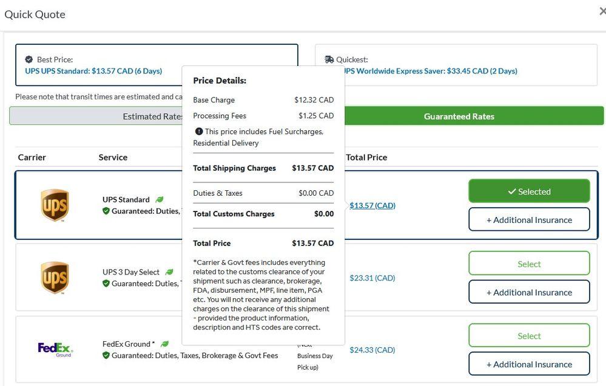Viewport: 606px width, 386px height.
Task: Close the Quick Quote dialog
Action: tap(602, 12)
